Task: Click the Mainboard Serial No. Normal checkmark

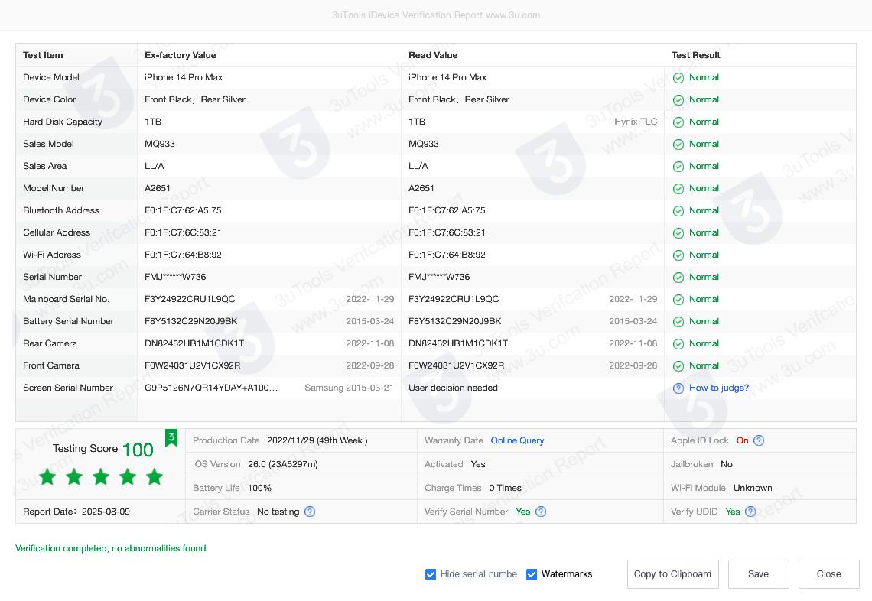Action: click(678, 300)
